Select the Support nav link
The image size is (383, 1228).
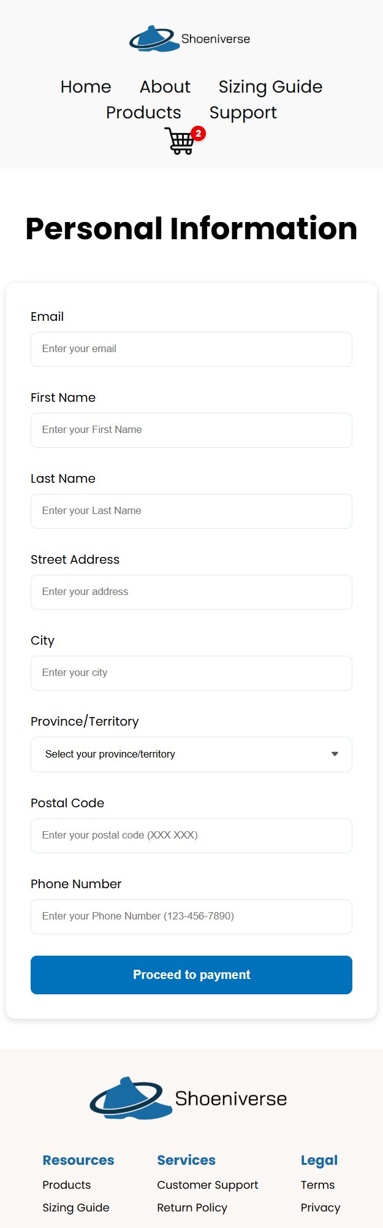tap(243, 112)
